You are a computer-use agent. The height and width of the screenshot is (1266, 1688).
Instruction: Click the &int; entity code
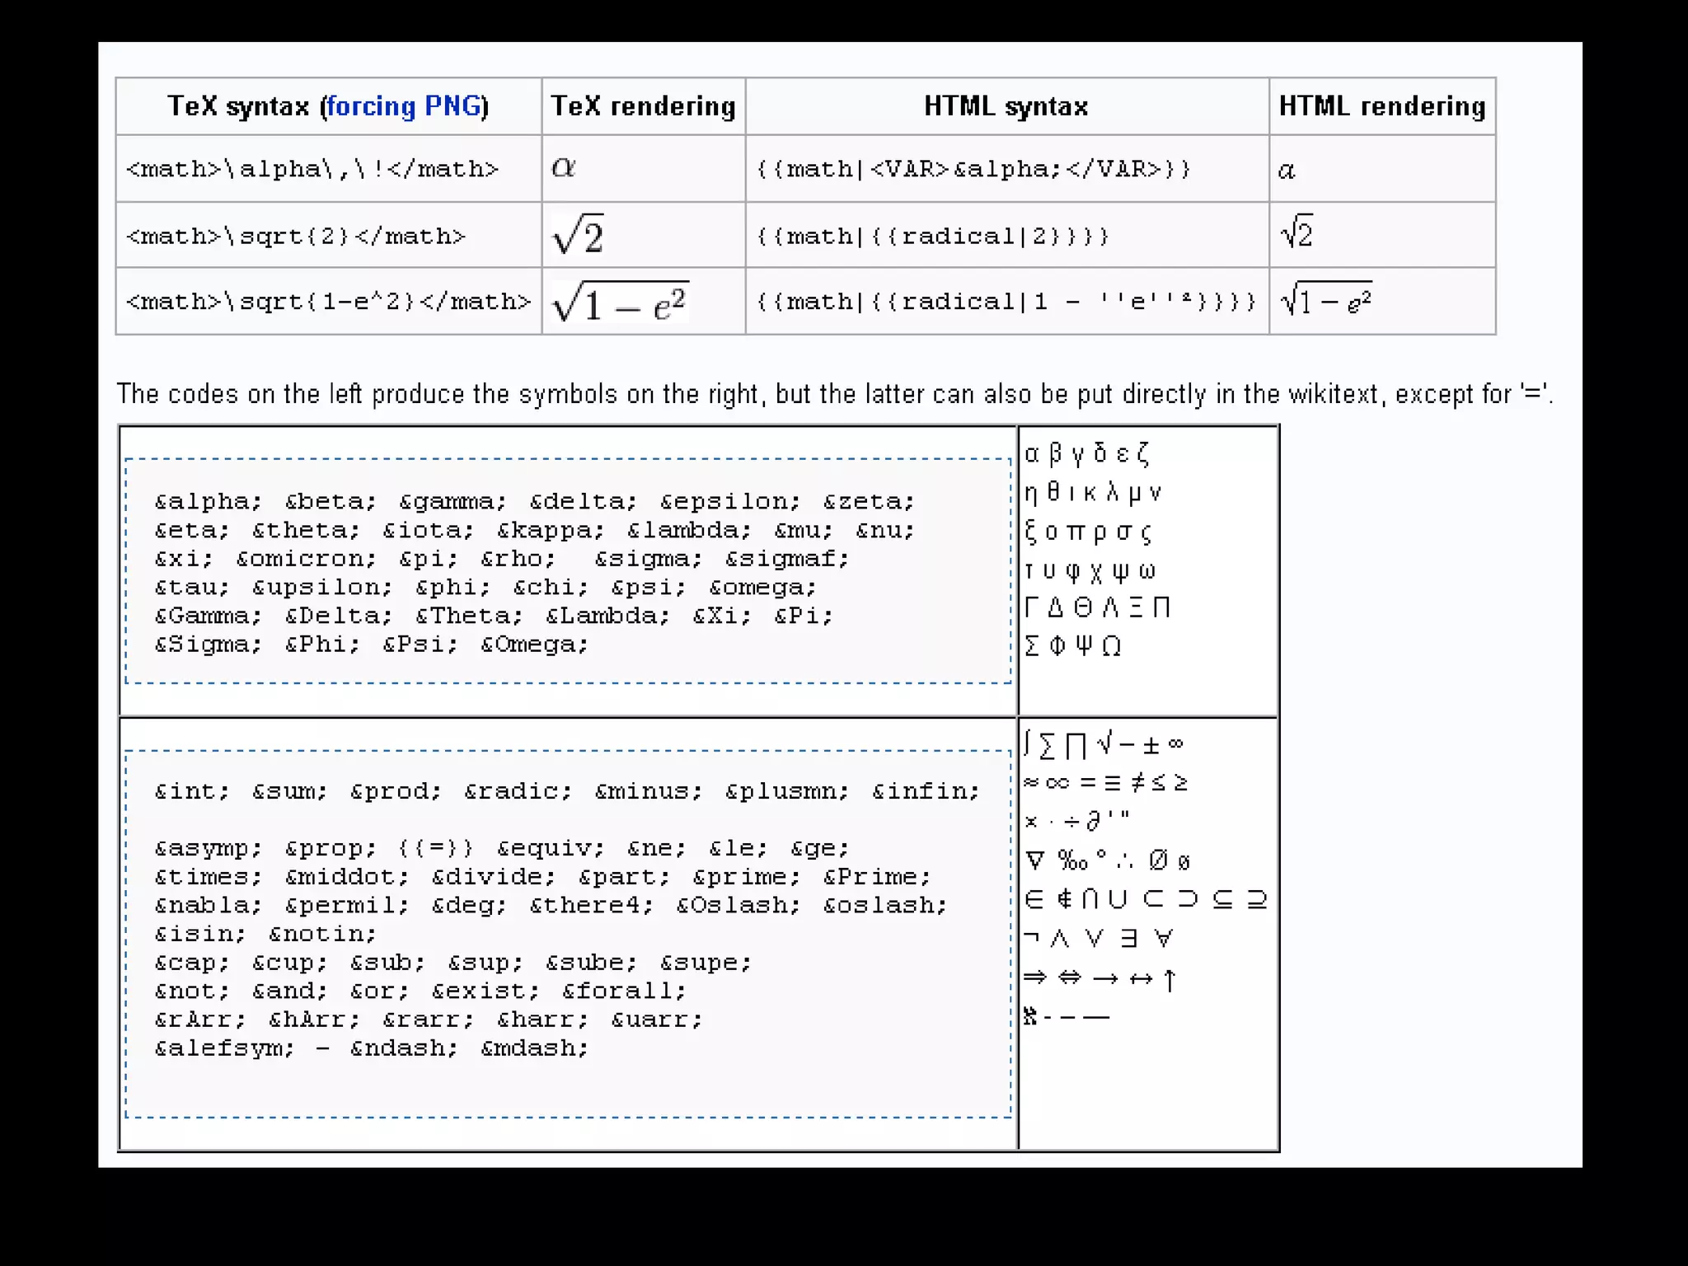[191, 791]
